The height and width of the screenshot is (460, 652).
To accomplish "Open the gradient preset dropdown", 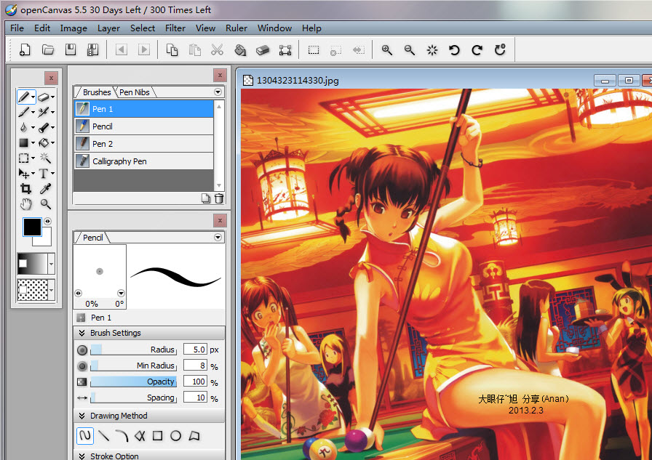I will (x=51, y=265).
